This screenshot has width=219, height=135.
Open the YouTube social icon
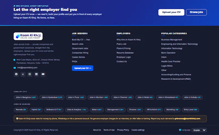[x=43, y=74]
